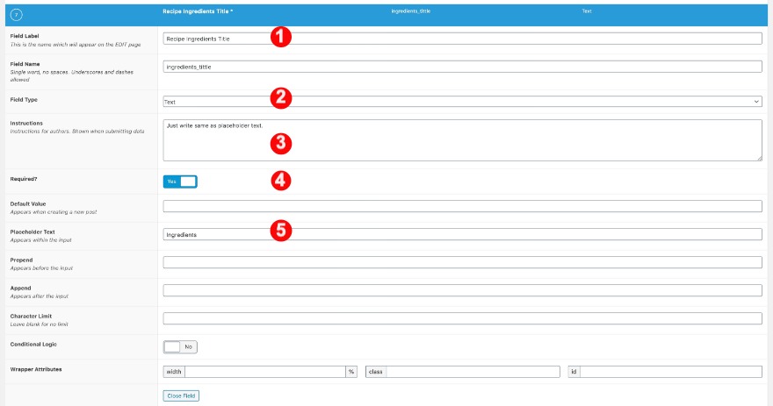The height and width of the screenshot is (406, 773).
Task: Enable the Conditional Logic toggle
Action: coord(180,346)
